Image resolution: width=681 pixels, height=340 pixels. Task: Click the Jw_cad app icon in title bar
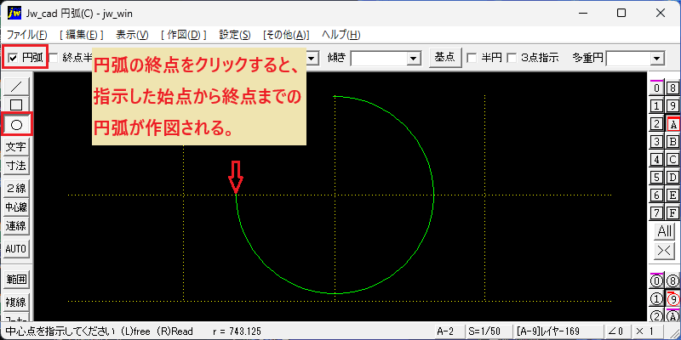(x=14, y=14)
